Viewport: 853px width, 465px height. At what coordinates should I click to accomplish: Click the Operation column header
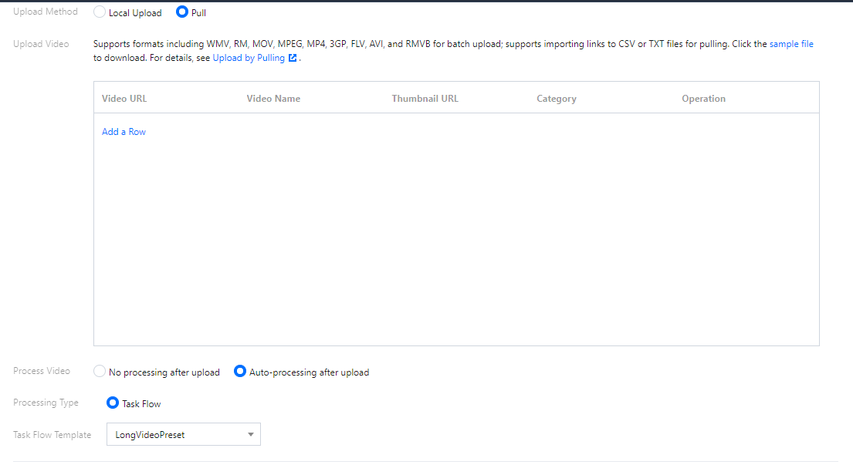[x=703, y=99]
